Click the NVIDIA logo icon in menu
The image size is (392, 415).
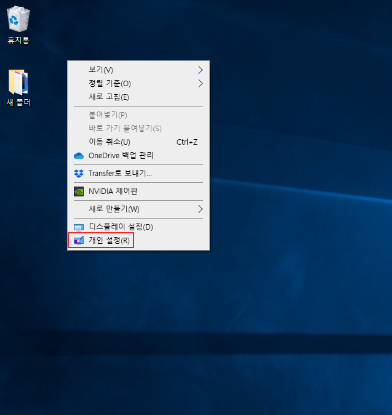coord(79,191)
